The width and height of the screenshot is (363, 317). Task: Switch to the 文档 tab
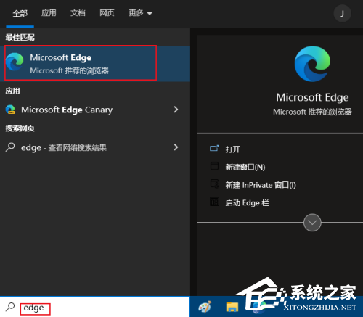point(78,13)
